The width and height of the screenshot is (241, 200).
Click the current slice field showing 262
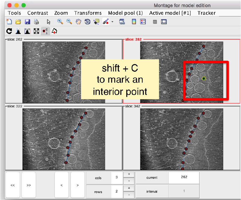point(184,178)
